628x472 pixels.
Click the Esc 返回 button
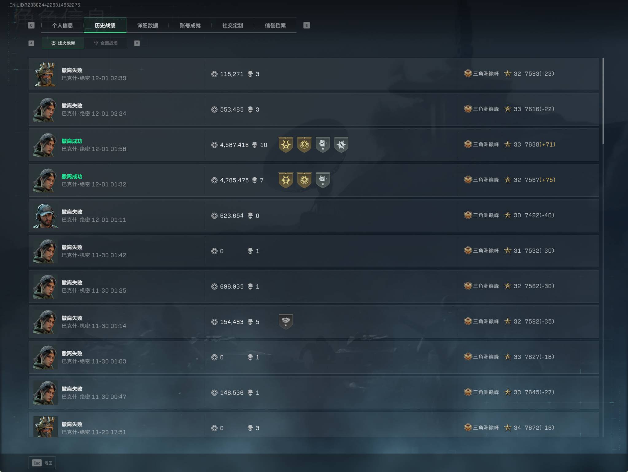[x=42, y=463]
